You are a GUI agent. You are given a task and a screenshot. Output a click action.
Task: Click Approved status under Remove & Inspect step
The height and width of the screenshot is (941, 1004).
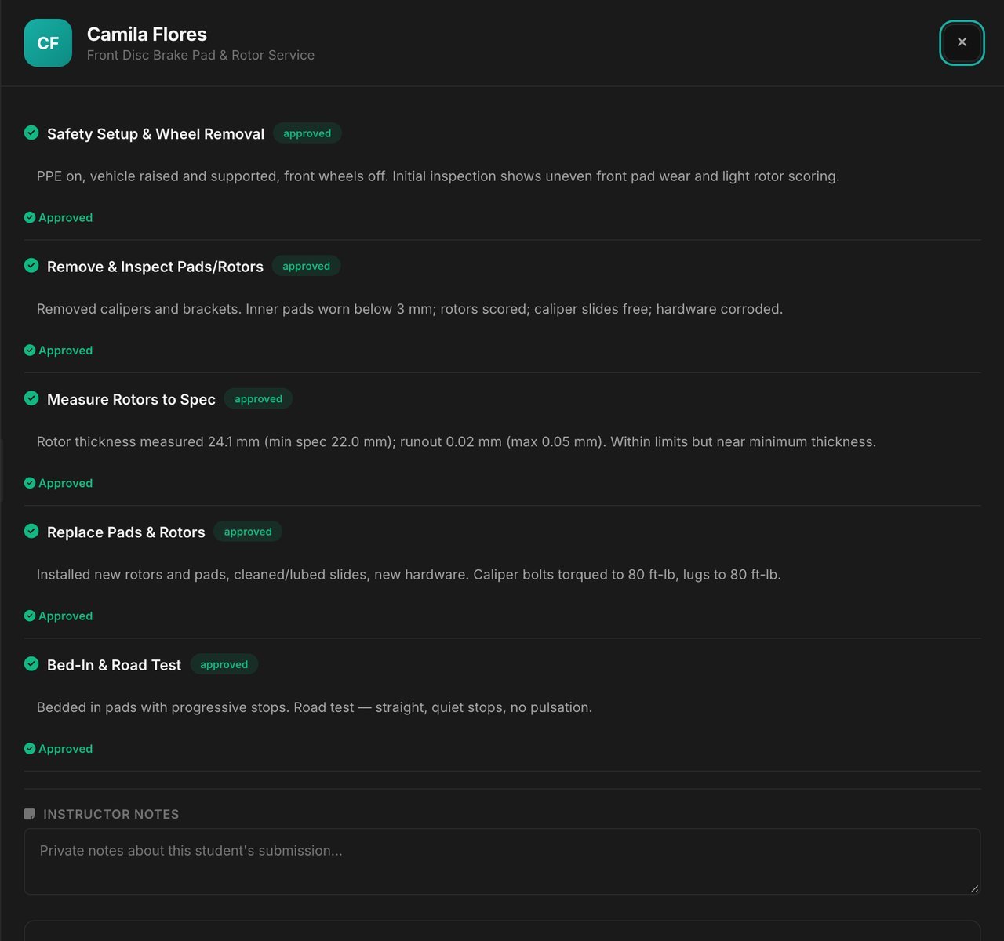59,350
